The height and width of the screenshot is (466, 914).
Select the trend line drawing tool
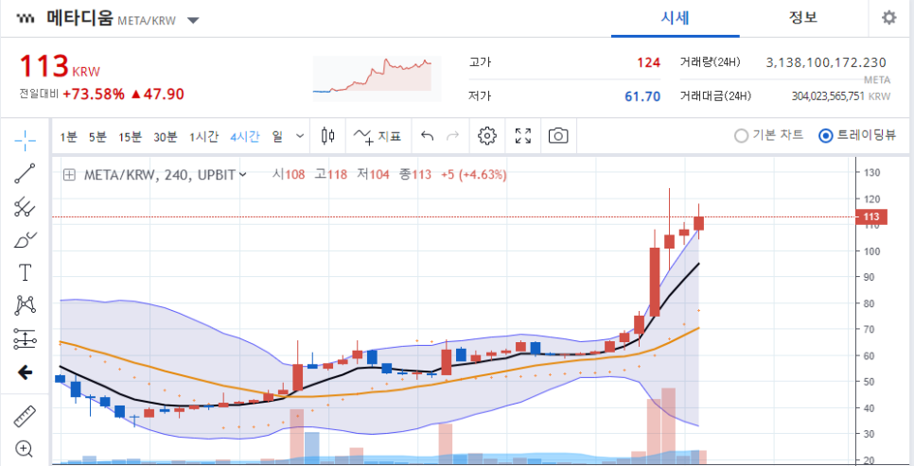pyautogui.click(x=25, y=174)
